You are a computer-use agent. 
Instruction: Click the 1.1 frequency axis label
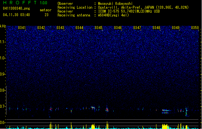click(x=3, y=42)
